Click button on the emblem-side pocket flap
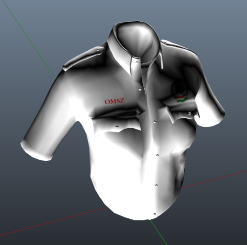Image resolution: width=247 pixels, height=245 pixels. pos(190,113)
